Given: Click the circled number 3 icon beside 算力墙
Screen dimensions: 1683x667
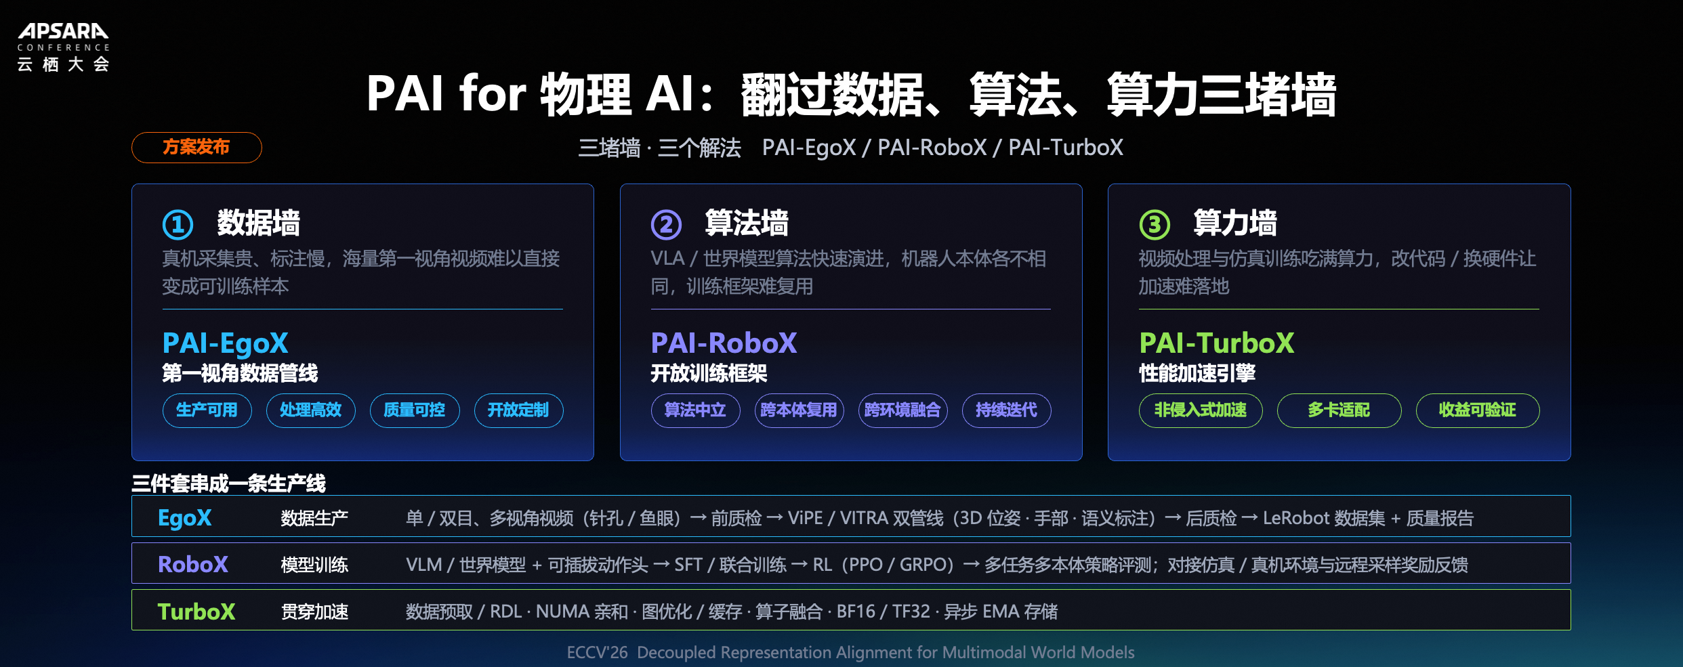Looking at the screenshot, I should click(1155, 224).
